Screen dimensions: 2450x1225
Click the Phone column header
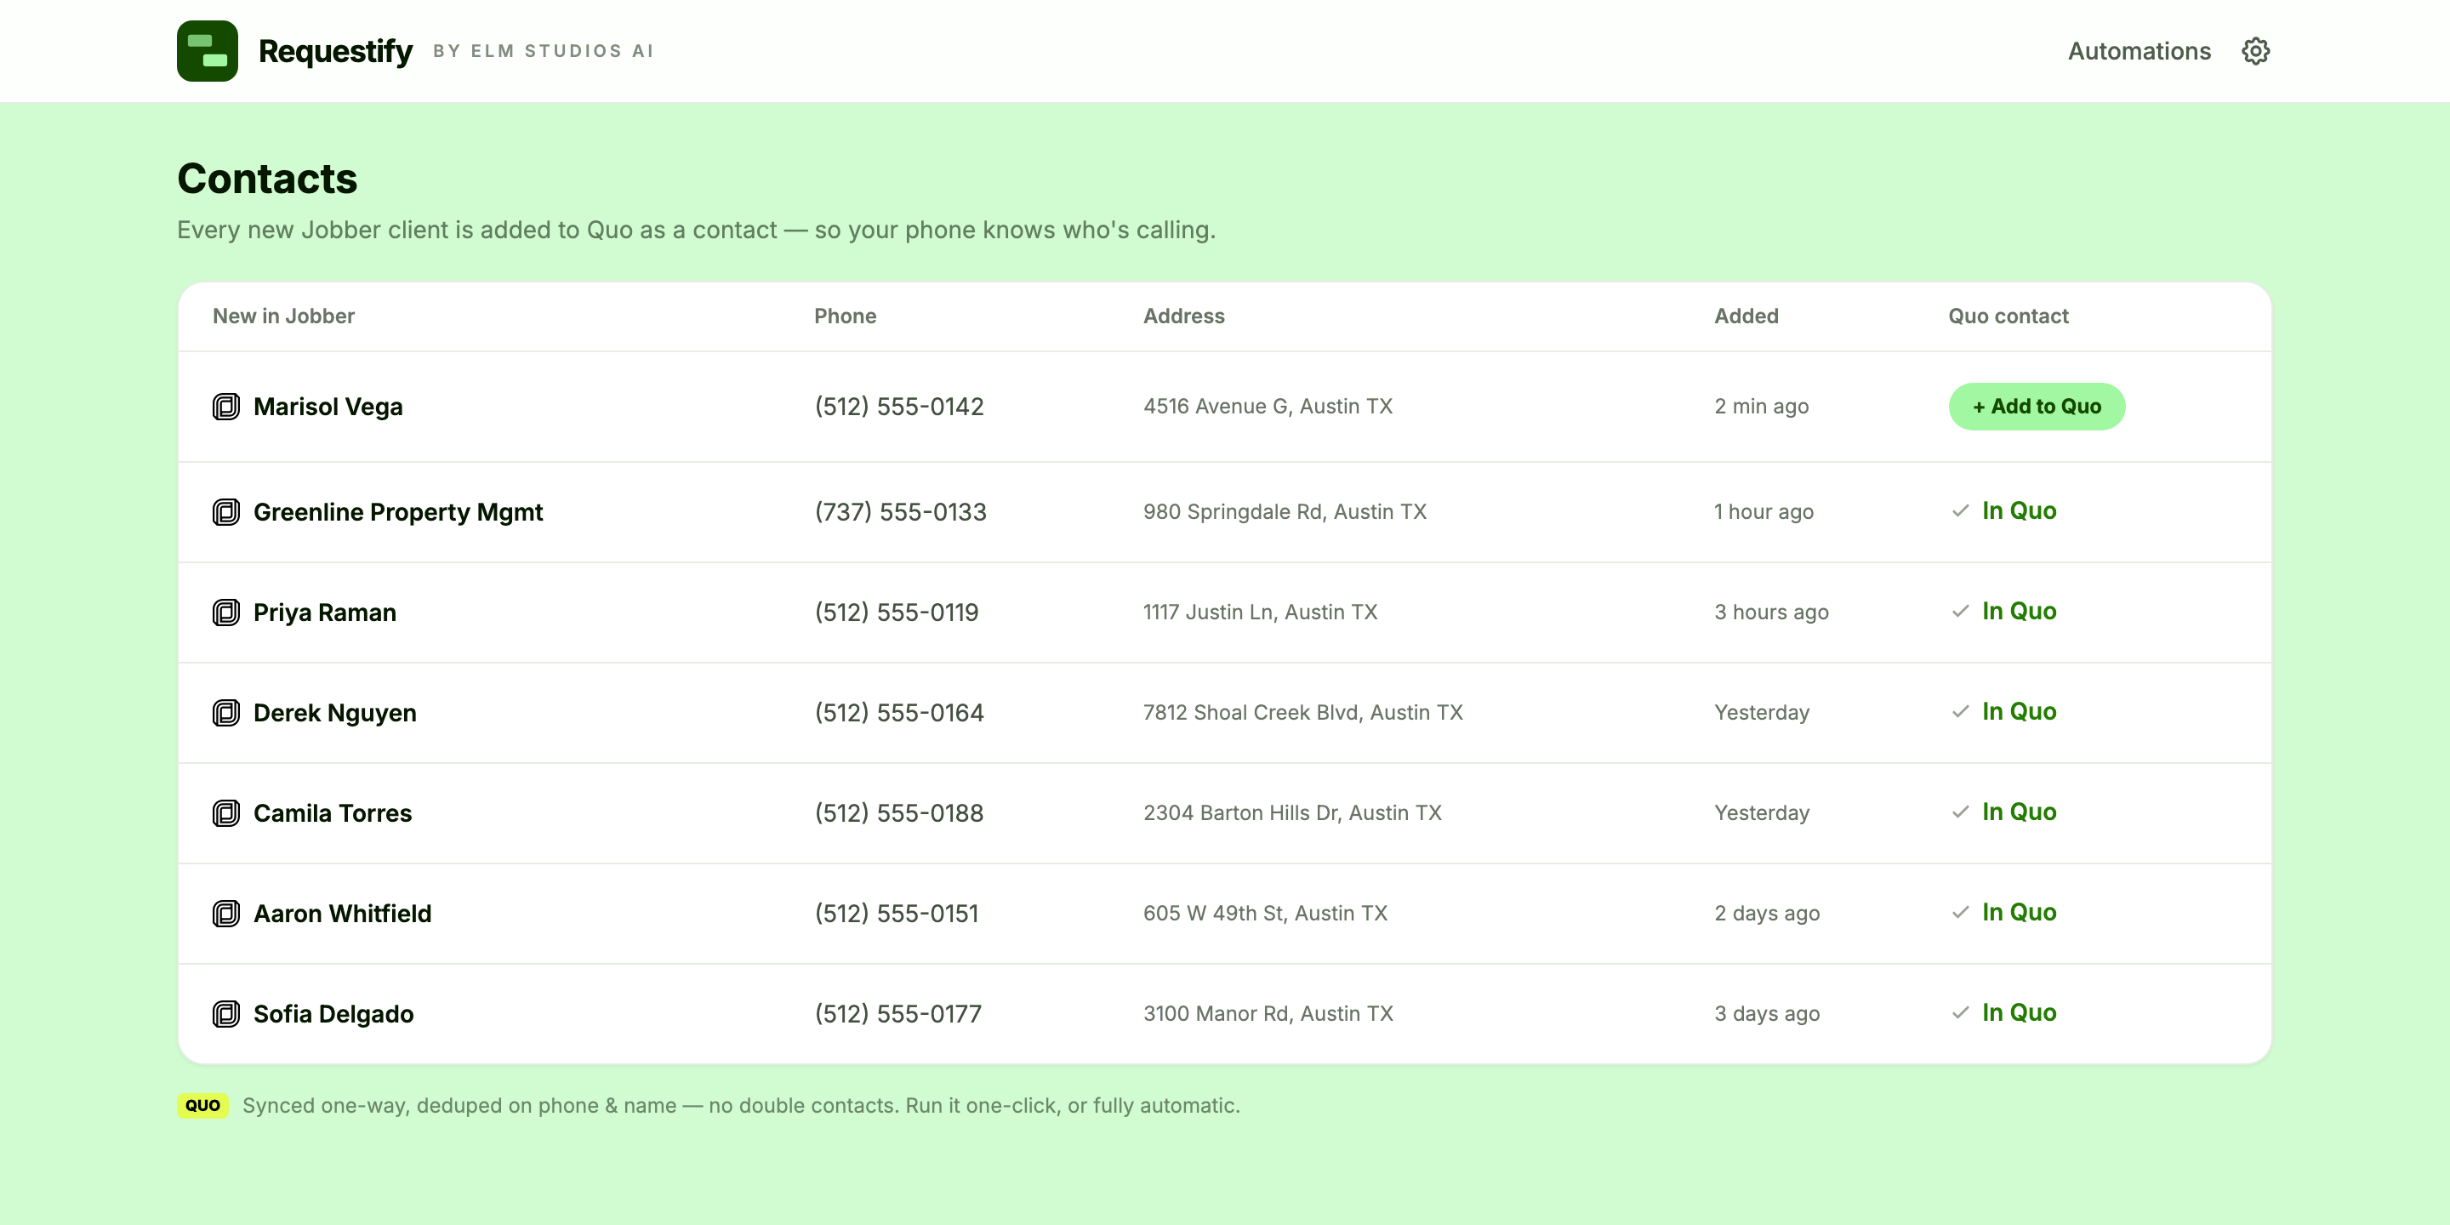point(845,316)
